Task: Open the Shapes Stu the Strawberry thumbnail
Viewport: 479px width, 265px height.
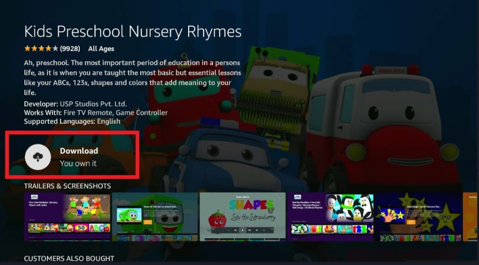Action: pos(242,217)
